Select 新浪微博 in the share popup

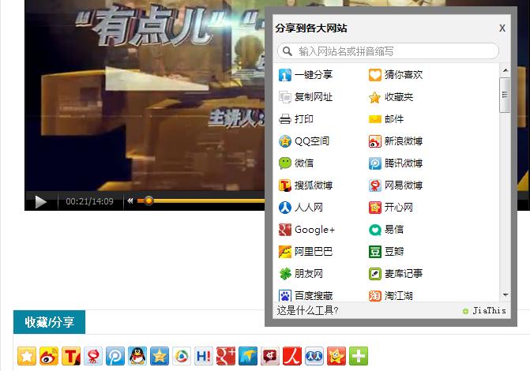(403, 141)
